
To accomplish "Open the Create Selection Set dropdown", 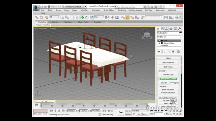I will coord(154,17).
